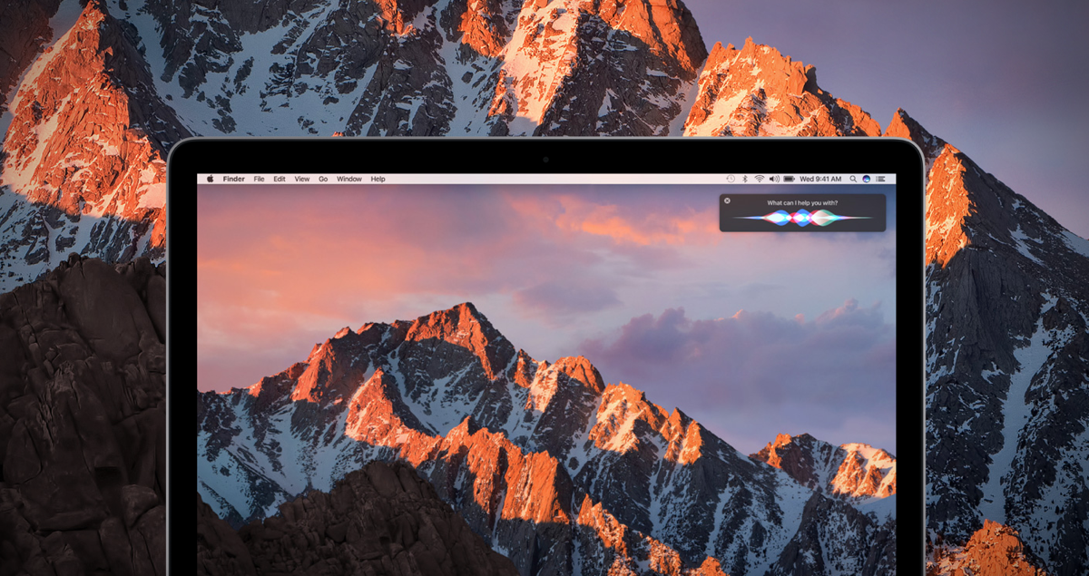This screenshot has height=576, width=1089.
Task: Open the Go menu
Action: click(x=323, y=180)
